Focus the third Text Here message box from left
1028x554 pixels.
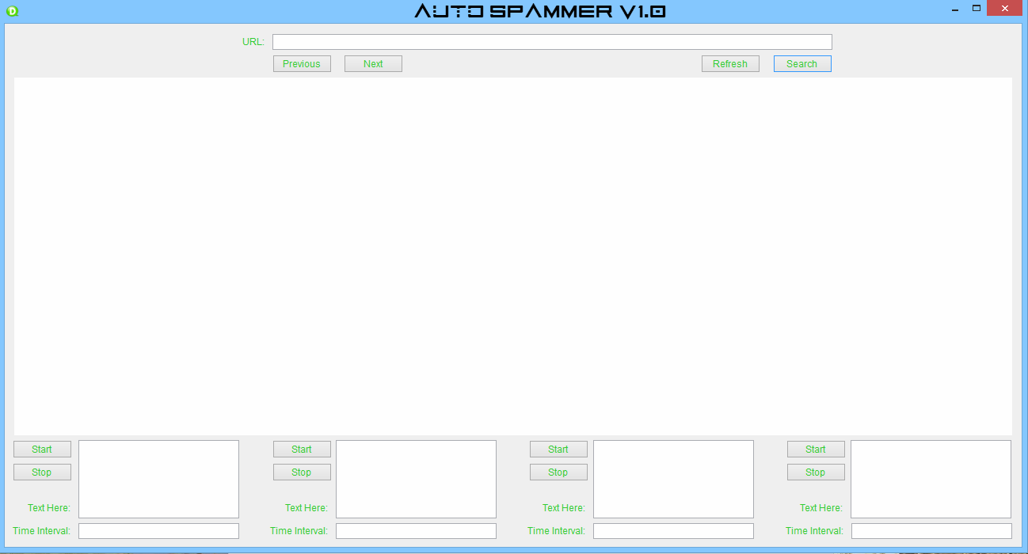coord(673,480)
